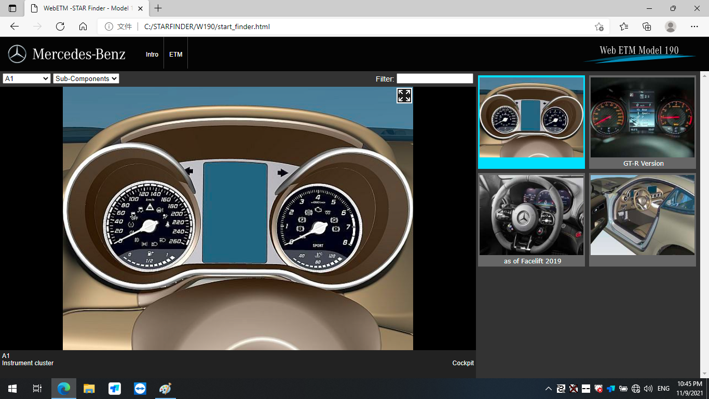Show hidden system tray icons
This screenshot has height=399, width=709.
(548, 389)
